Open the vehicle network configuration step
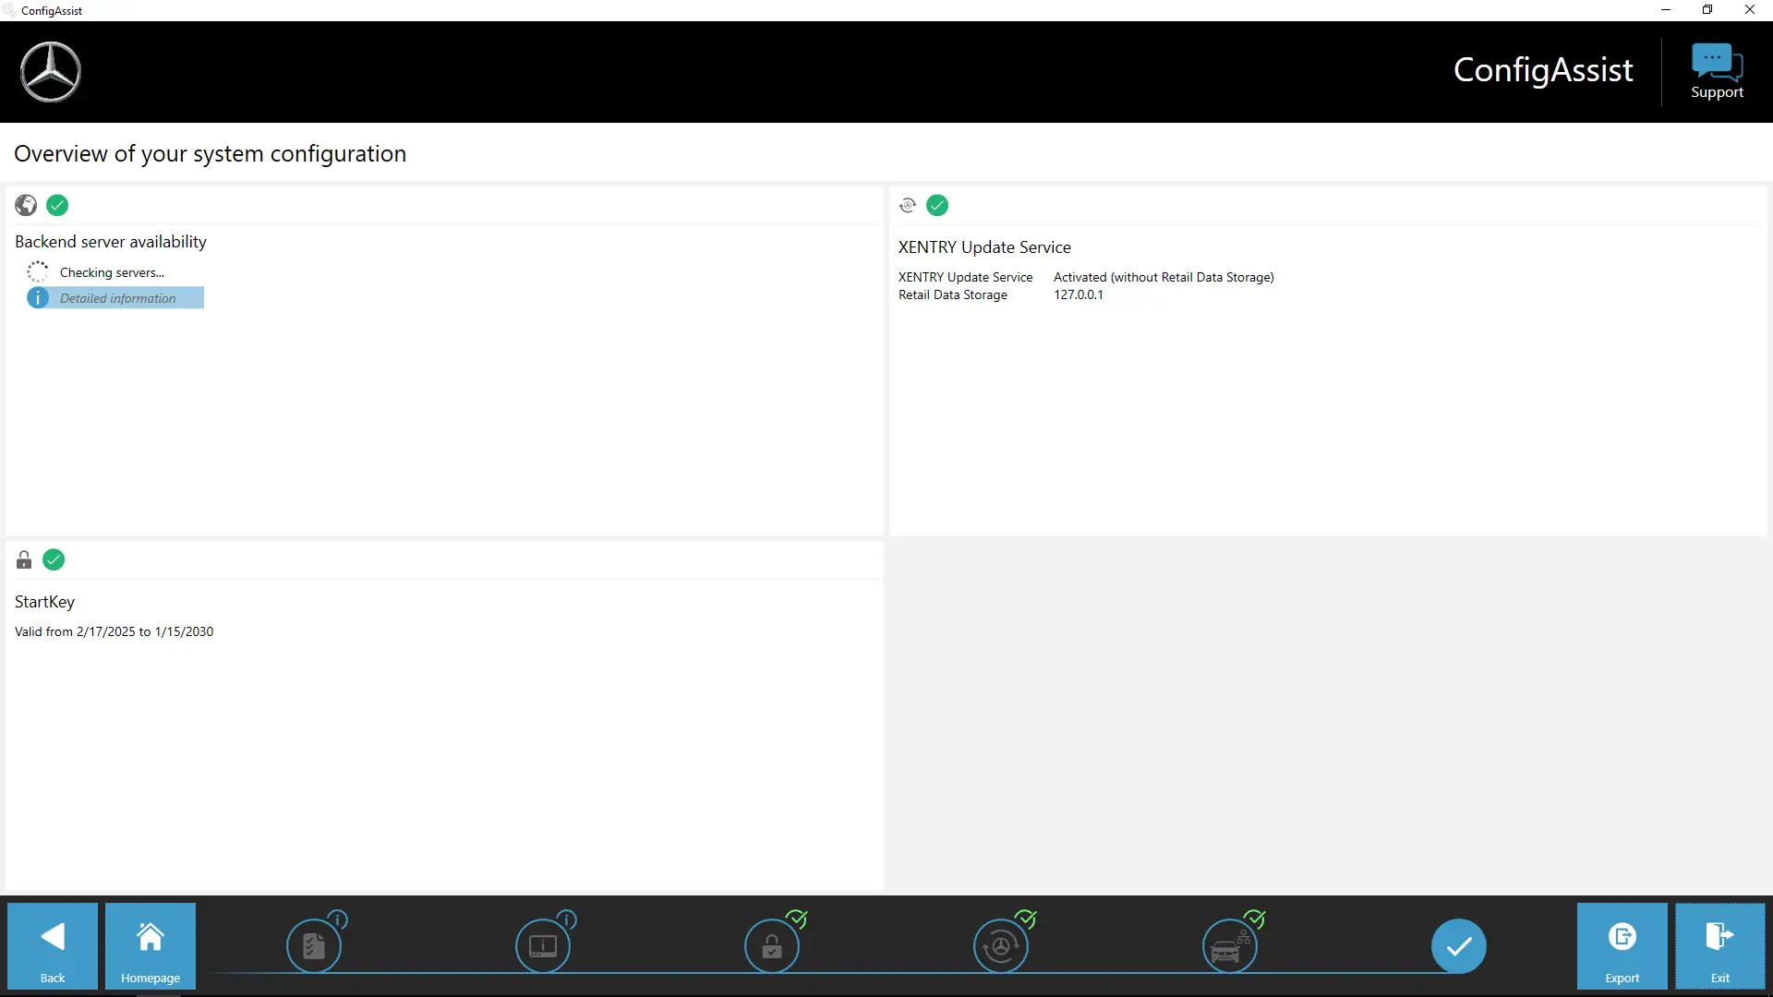1773x997 pixels. 1230,946
